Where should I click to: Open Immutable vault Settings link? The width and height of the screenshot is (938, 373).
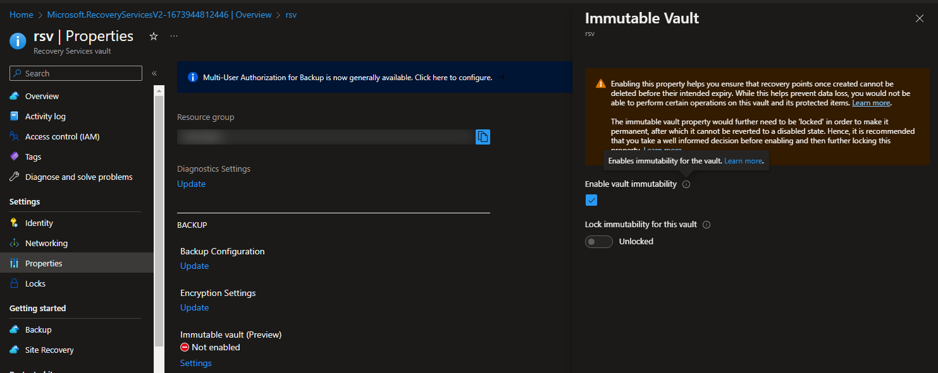click(x=195, y=363)
